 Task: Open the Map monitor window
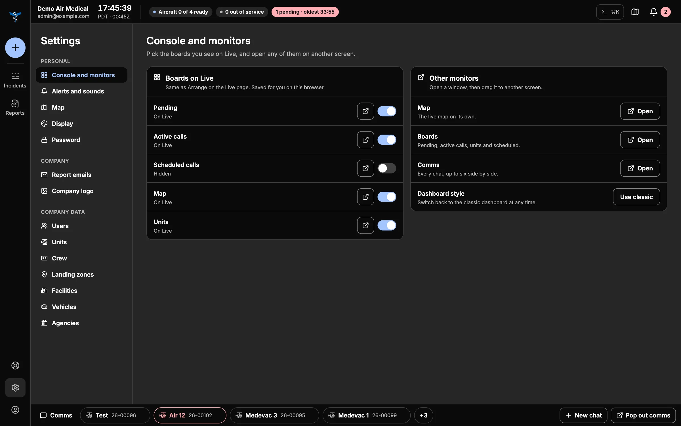coord(640,111)
